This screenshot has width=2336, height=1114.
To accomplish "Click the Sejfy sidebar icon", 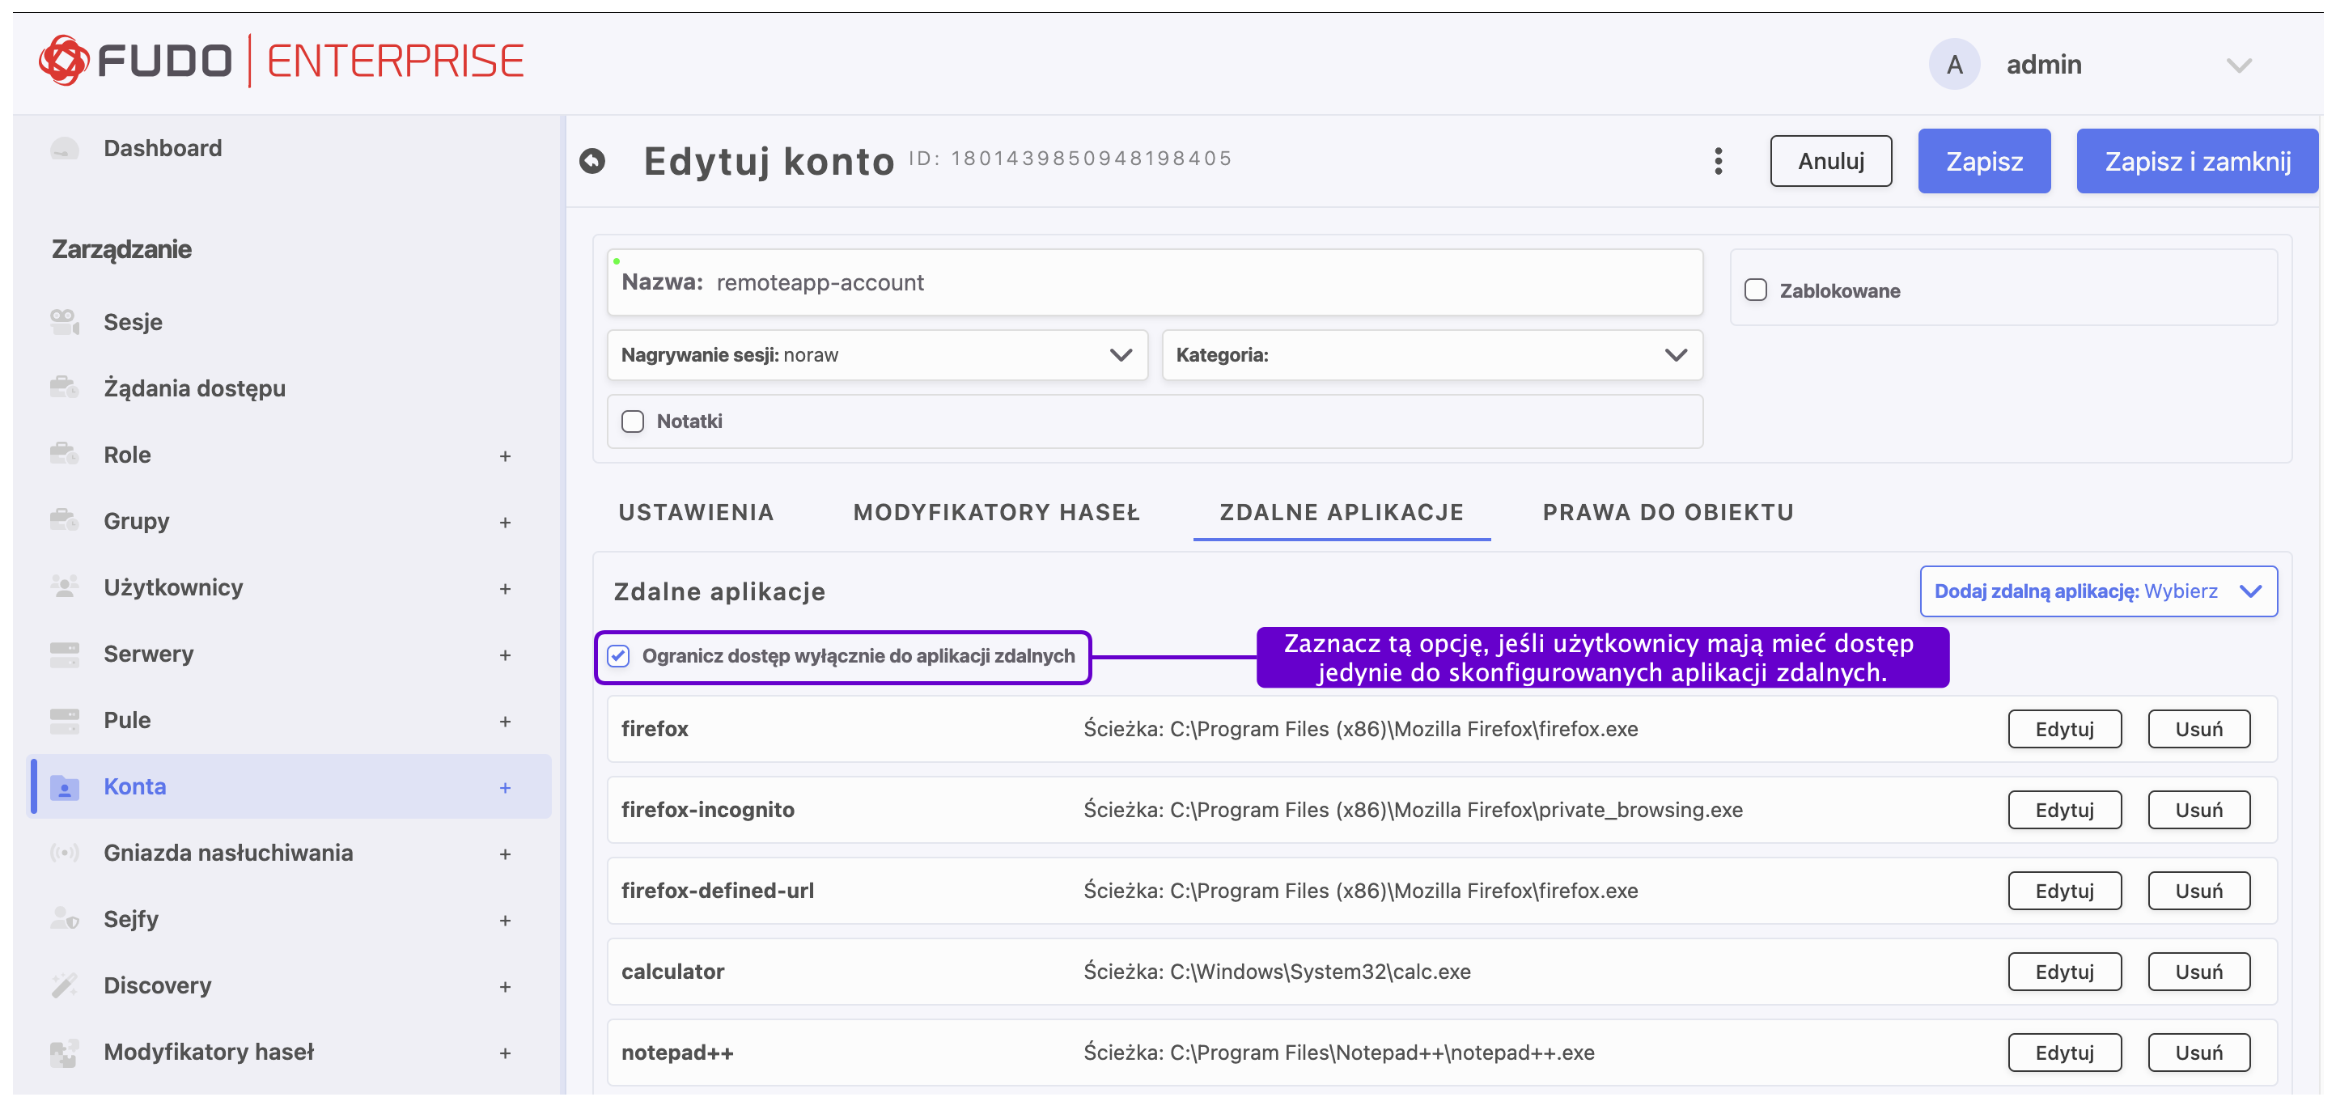I will point(65,919).
